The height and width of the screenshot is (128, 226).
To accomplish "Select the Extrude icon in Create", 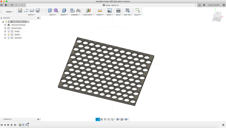I will [x=50, y=10].
